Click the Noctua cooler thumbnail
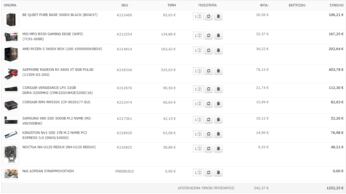 [x=11, y=154]
